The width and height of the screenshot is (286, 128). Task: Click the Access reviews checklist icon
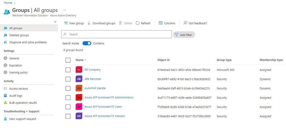tap(5, 89)
